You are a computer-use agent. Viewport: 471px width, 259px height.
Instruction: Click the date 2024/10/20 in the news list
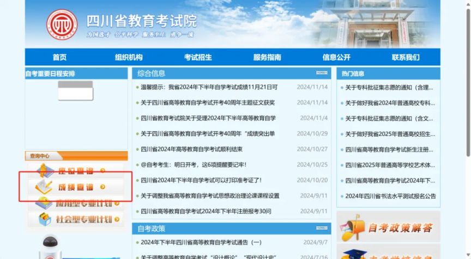coord(312,180)
